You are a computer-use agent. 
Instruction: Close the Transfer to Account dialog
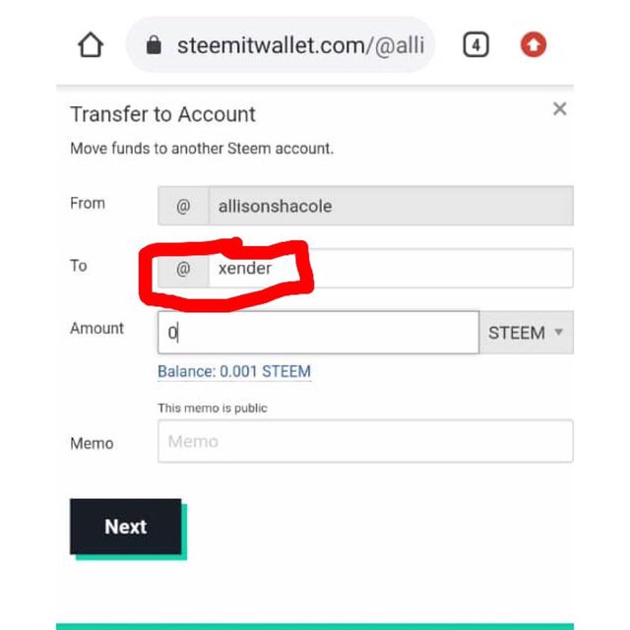pos(560,109)
